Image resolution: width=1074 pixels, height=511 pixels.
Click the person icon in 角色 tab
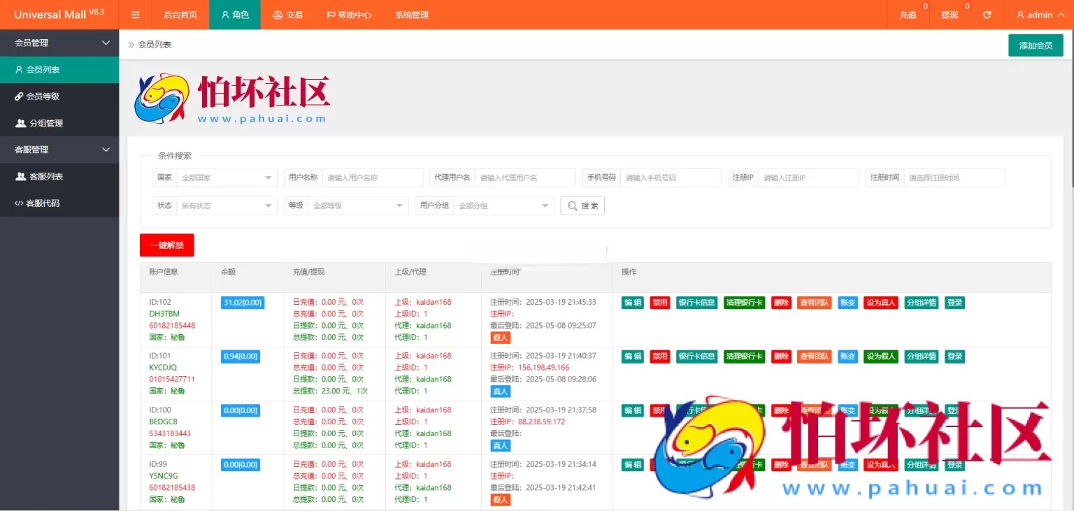click(x=224, y=14)
